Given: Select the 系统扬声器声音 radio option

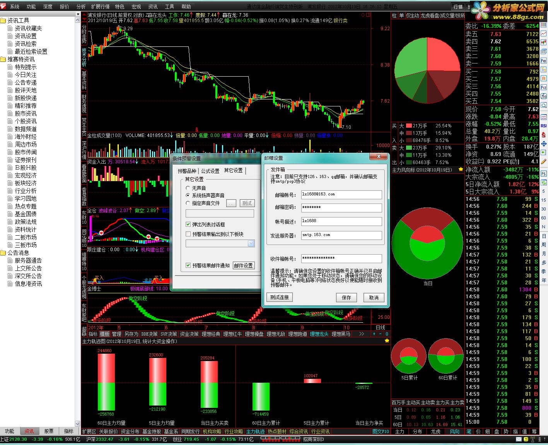Looking at the screenshot, I should 188,195.
